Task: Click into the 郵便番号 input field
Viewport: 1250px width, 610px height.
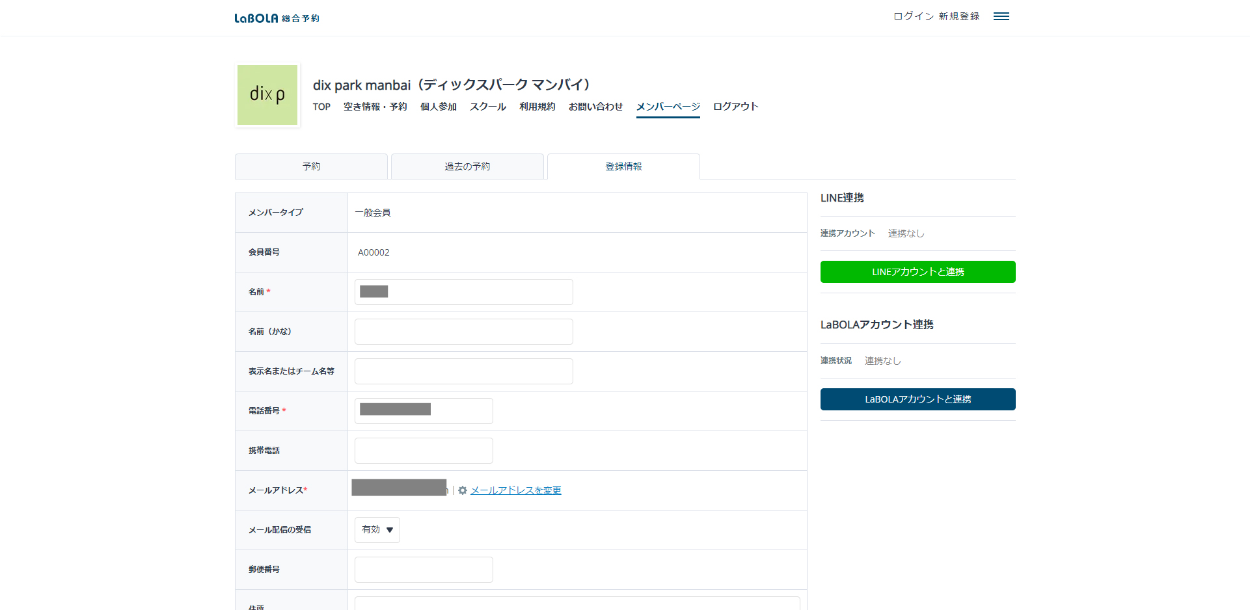Action: pyautogui.click(x=424, y=570)
